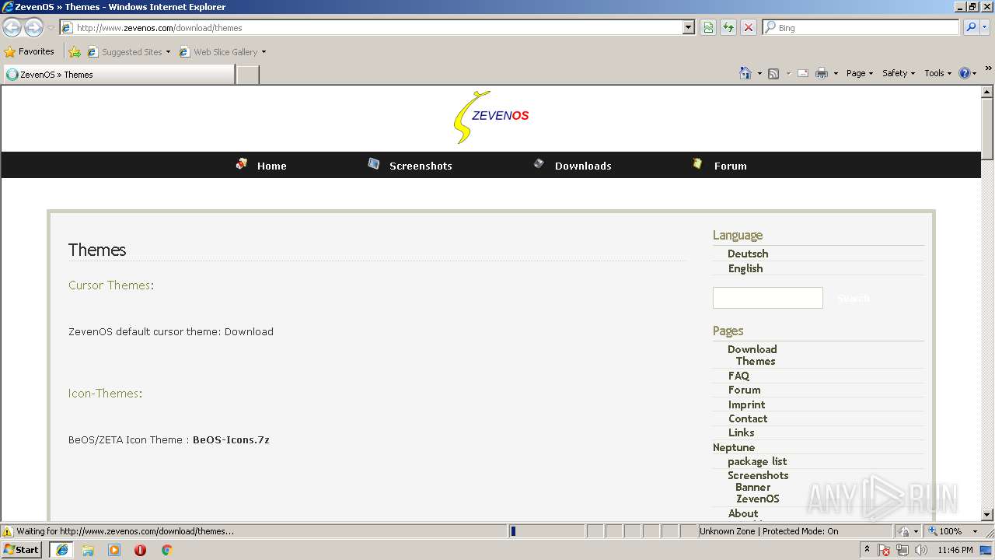995x560 pixels.
Task: Click the Home page icon in command bar
Action: 745,73
